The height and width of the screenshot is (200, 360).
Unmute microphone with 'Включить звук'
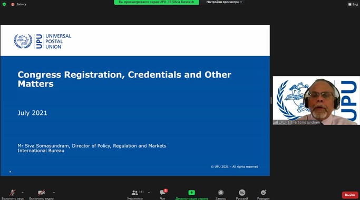pyautogui.click(x=13, y=194)
